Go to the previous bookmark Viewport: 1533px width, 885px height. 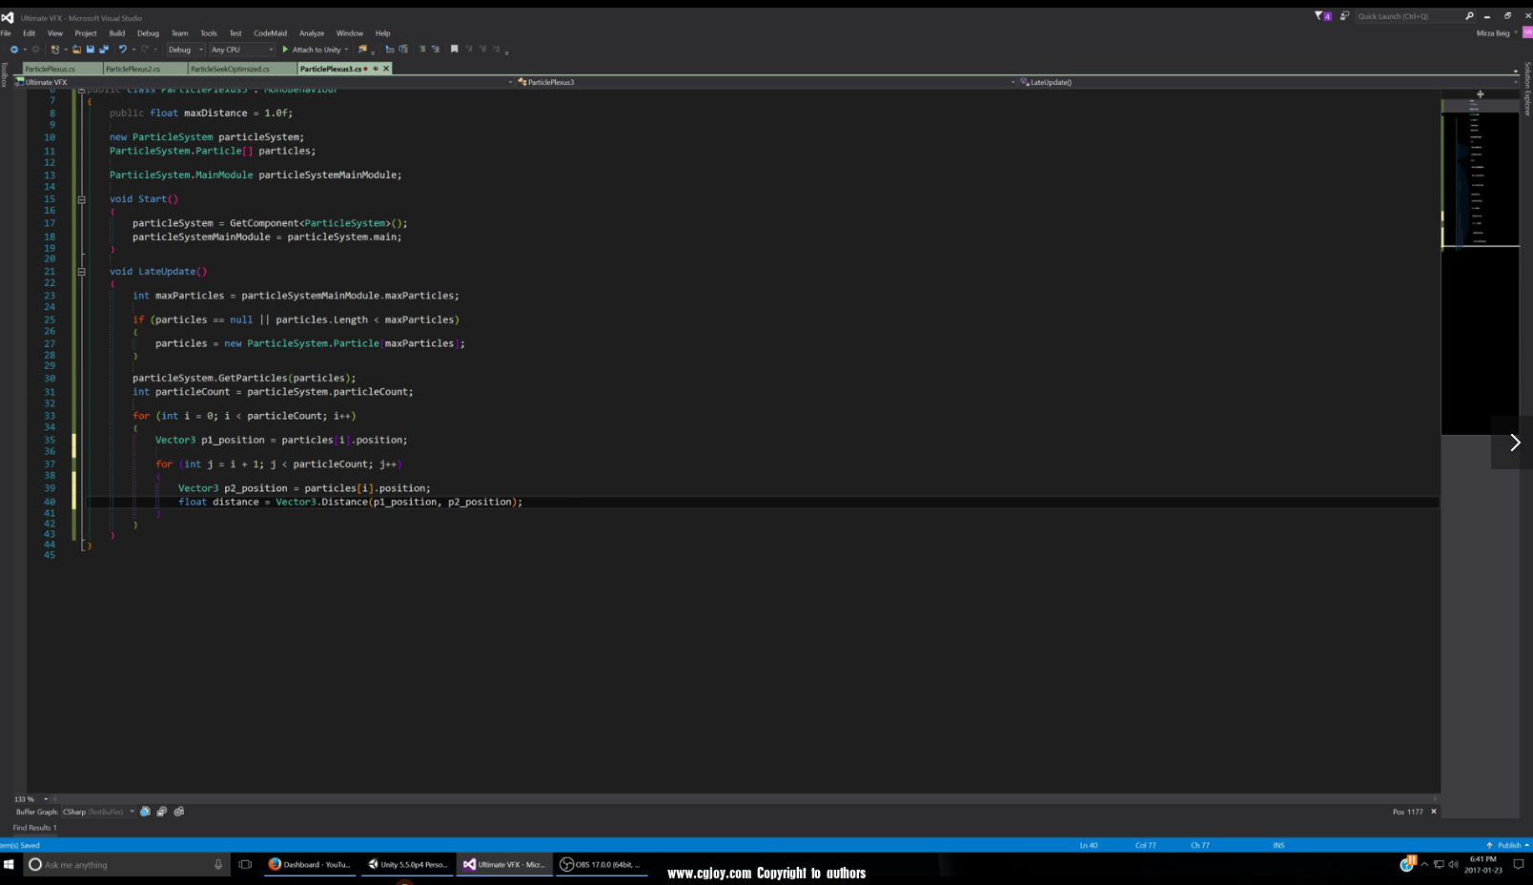pyautogui.click(x=469, y=50)
